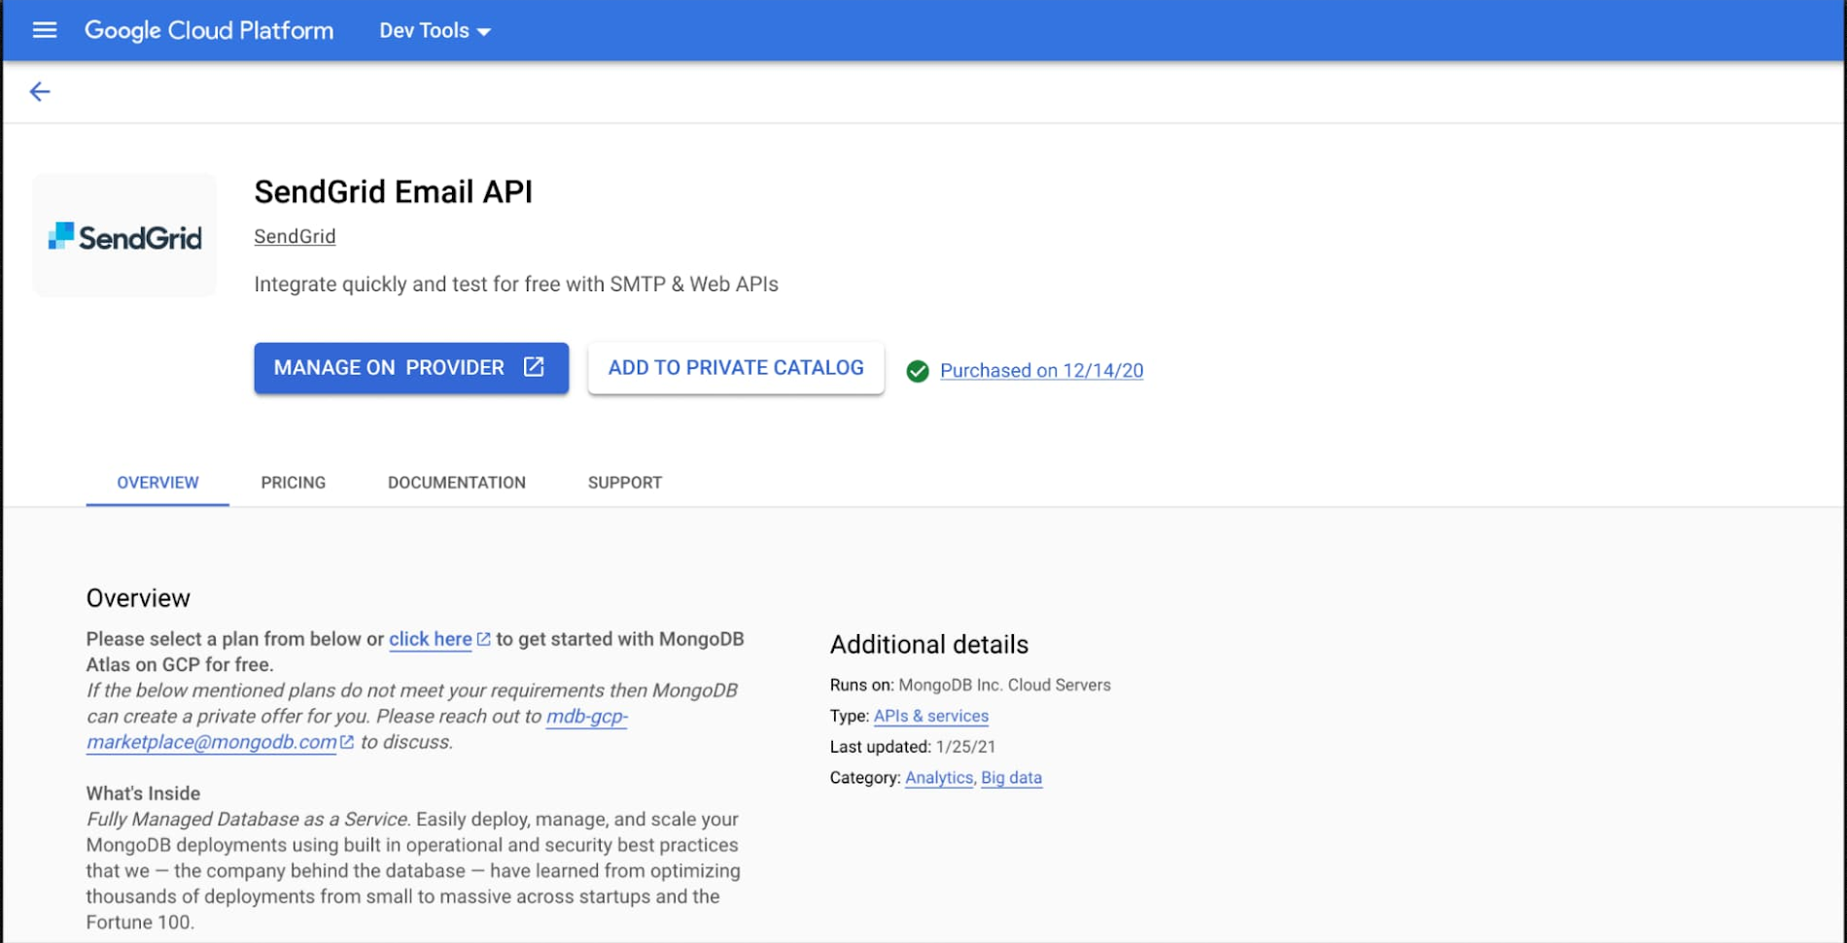
Task: Open the Big data category link
Action: click(x=1011, y=778)
